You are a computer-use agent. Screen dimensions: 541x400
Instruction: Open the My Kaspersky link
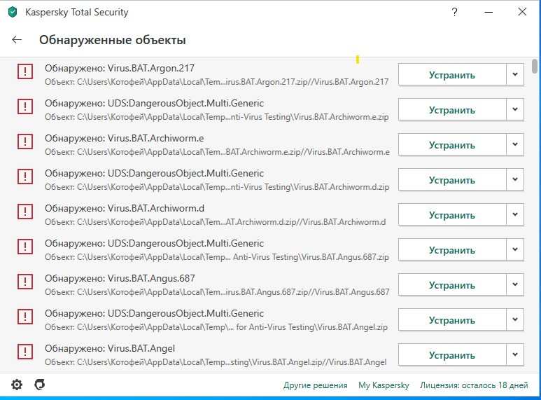point(384,385)
